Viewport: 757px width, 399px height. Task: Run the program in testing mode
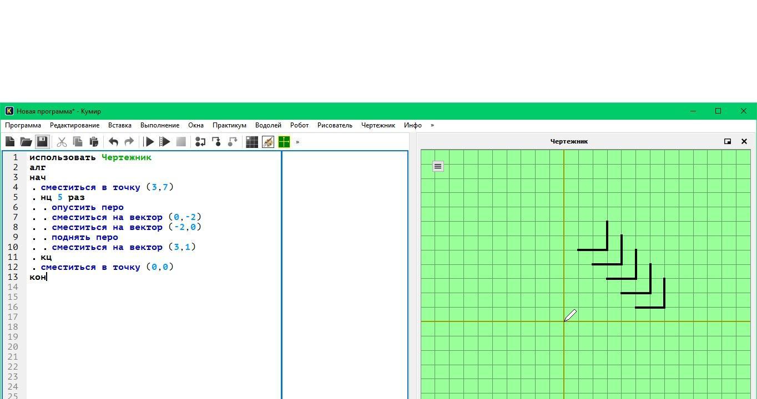tap(165, 142)
